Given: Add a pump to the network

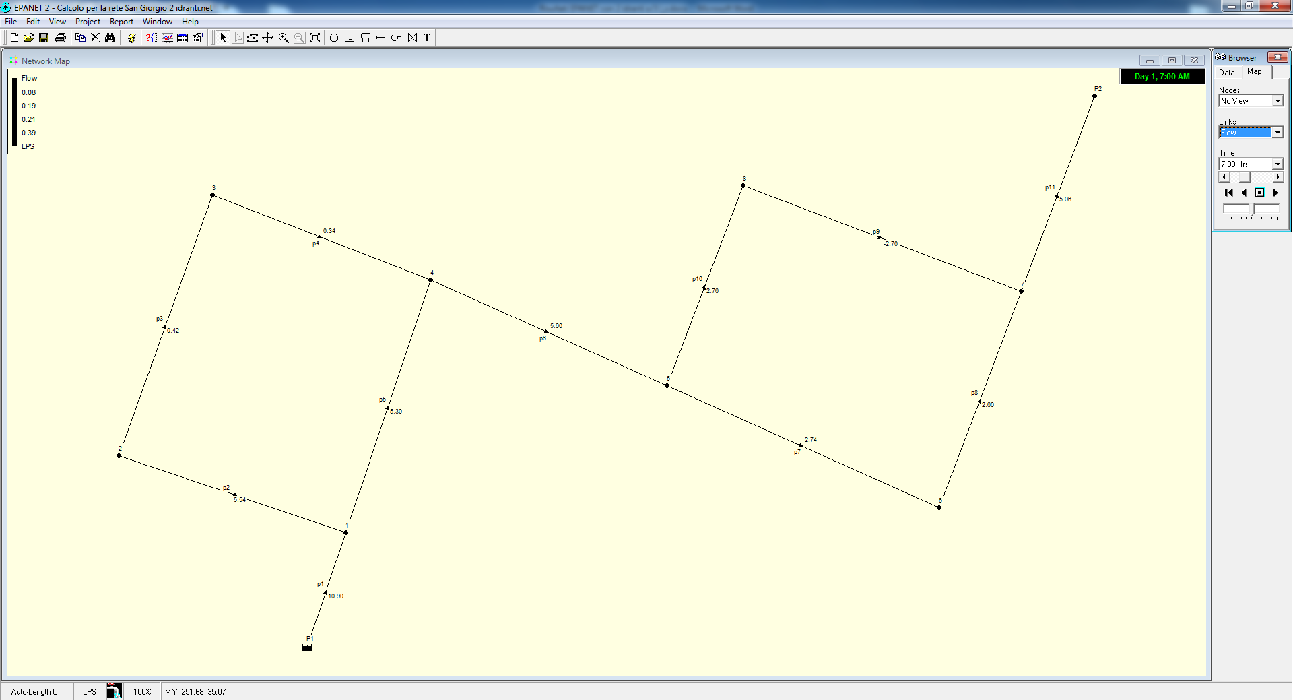Looking at the screenshot, I should pos(396,38).
